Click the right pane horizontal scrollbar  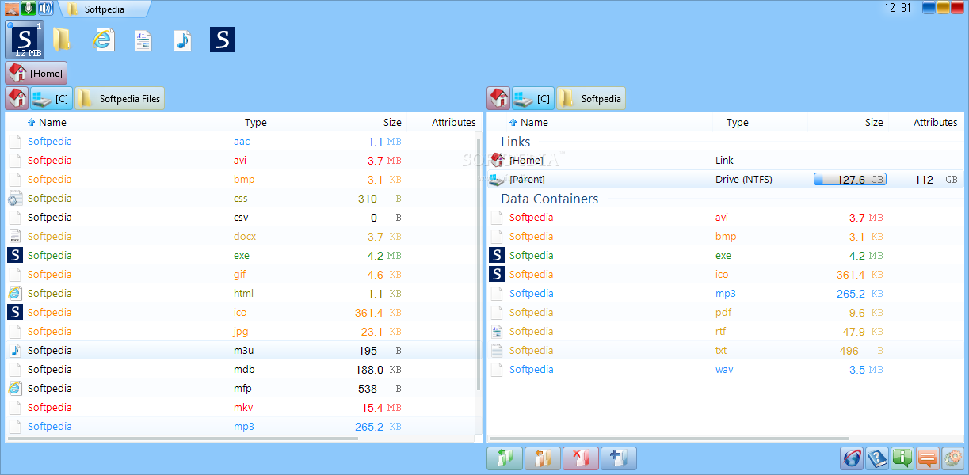coord(670,438)
